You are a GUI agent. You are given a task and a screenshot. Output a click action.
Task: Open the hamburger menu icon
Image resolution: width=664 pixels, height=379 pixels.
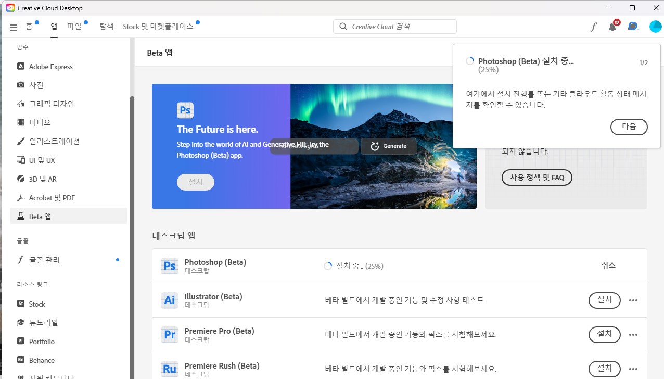14,27
